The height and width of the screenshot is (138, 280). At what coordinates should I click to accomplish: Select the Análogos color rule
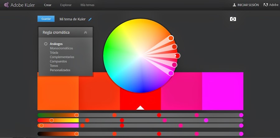pyautogui.click(x=56, y=44)
